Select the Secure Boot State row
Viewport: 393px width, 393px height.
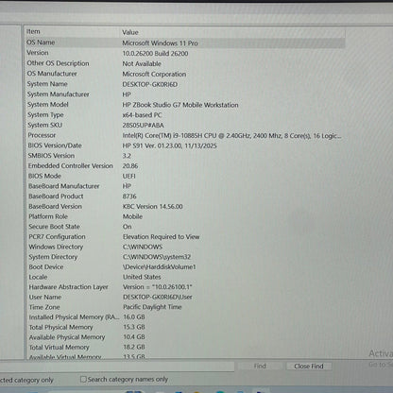tap(185, 227)
